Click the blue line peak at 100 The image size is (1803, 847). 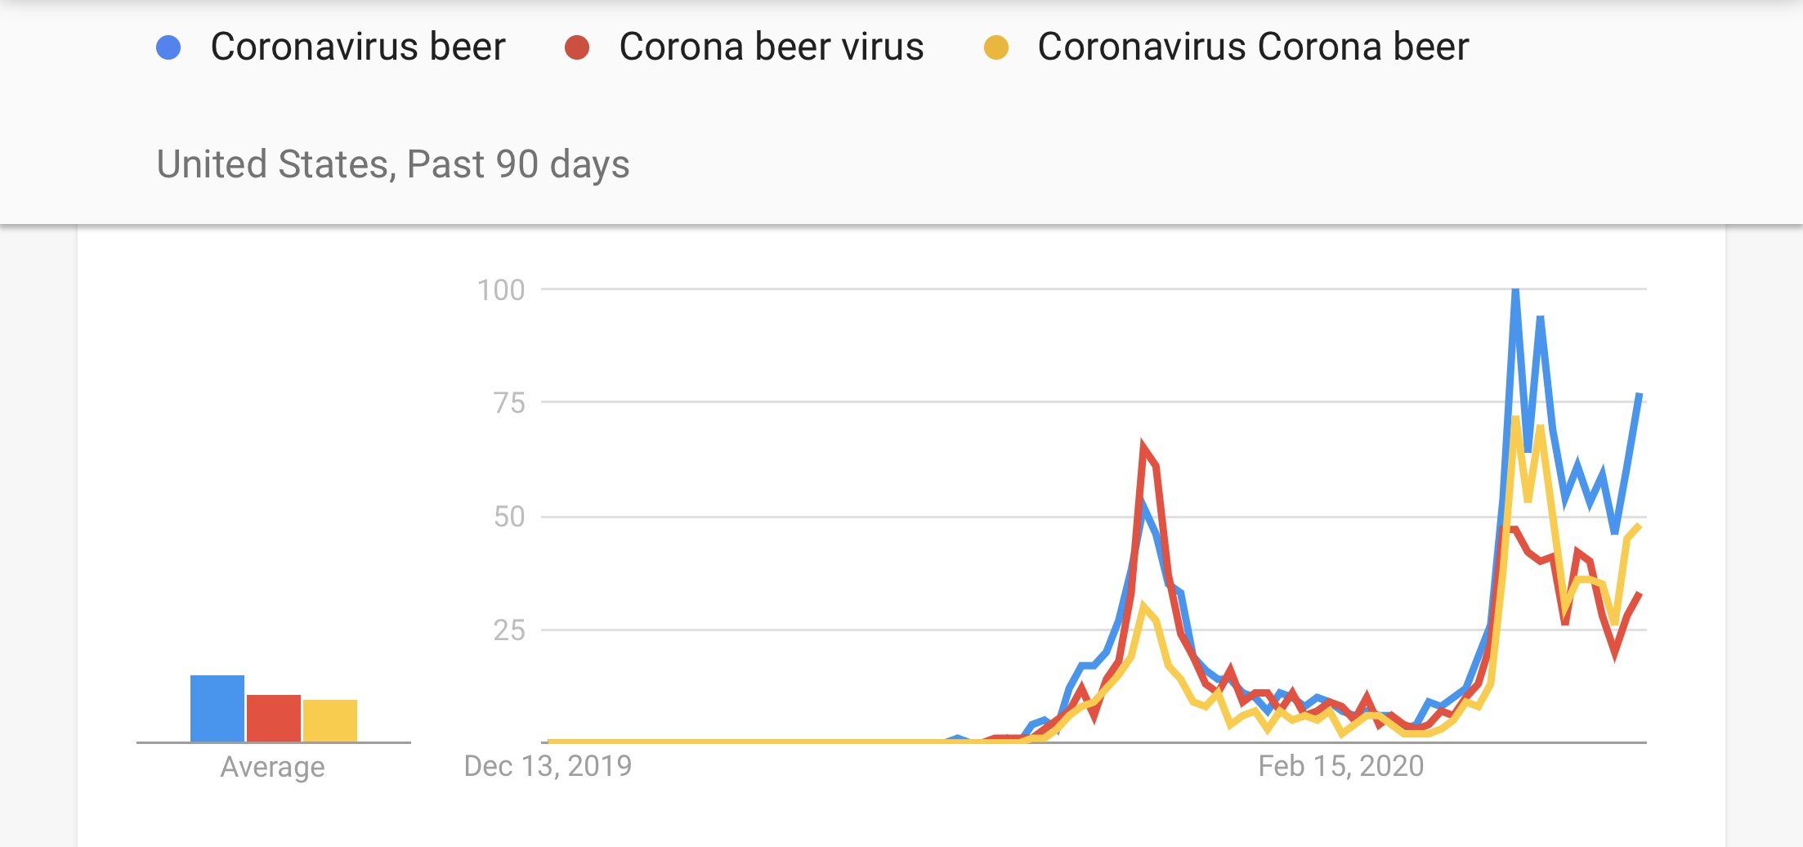(1515, 292)
